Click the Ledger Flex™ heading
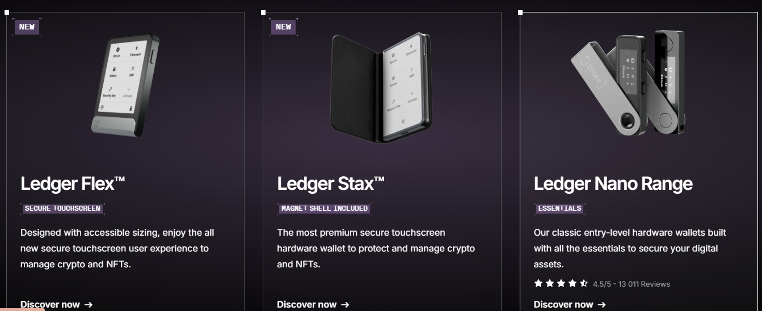762x311 pixels. [x=73, y=184]
